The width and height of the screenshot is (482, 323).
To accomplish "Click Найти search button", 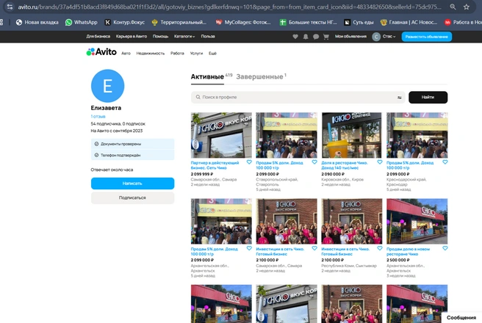I will (428, 98).
